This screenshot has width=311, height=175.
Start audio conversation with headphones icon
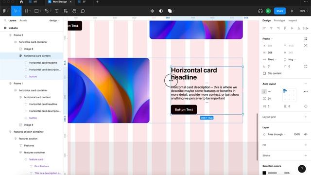(x=260, y=11)
